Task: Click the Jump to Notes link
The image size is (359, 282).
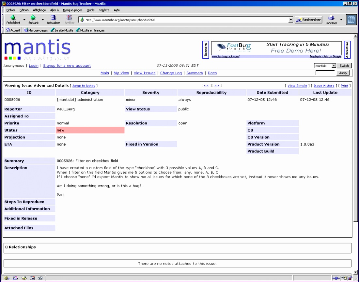Action: (84, 86)
